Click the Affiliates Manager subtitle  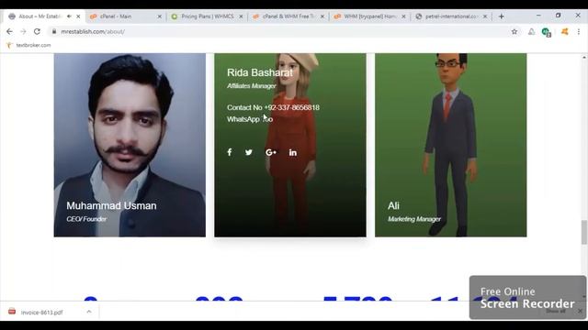coord(251,86)
